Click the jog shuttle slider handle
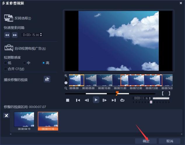Screen dimensions: 185x145 coord(151,102)
